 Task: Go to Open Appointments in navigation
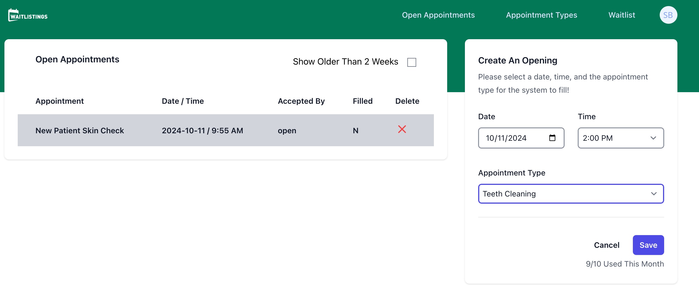click(x=438, y=15)
